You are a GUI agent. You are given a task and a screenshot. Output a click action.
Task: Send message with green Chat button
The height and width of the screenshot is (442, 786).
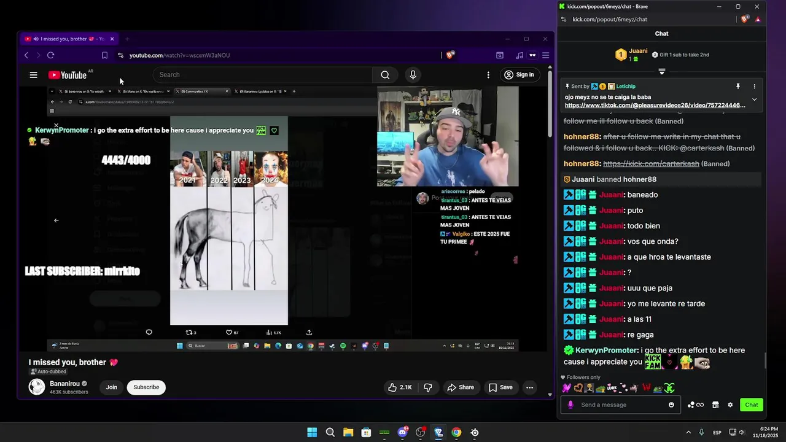pyautogui.click(x=752, y=405)
